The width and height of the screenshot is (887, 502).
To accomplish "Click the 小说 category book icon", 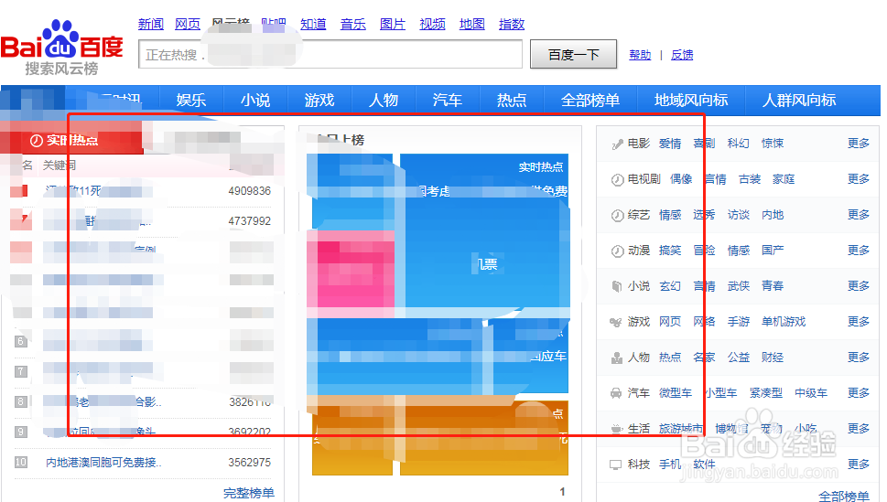I will (x=617, y=286).
